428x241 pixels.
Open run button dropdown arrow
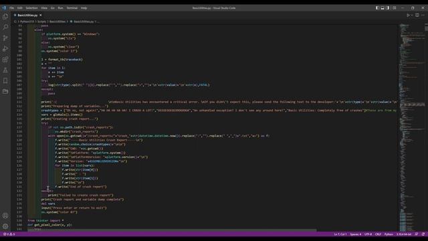[x=412, y=15]
